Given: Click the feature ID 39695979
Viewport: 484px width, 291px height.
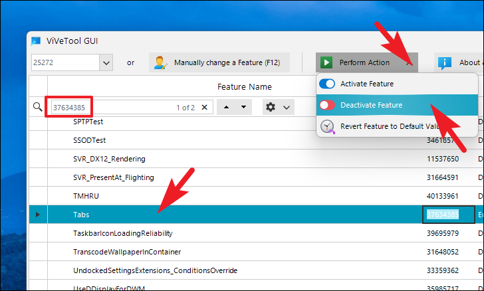Looking at the screenshot, I should pyautogui.click(x=443, y=233).
